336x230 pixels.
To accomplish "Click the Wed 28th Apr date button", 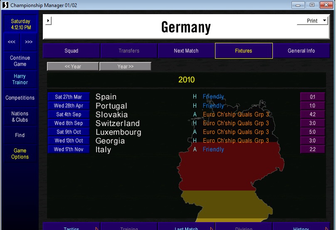I will (x=69, y=106).
